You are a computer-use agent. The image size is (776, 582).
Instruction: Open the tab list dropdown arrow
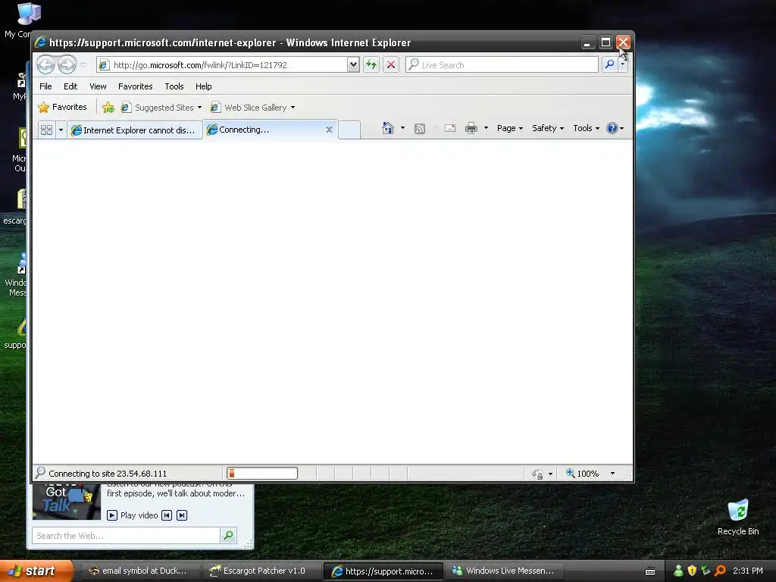tap(61, 130)
